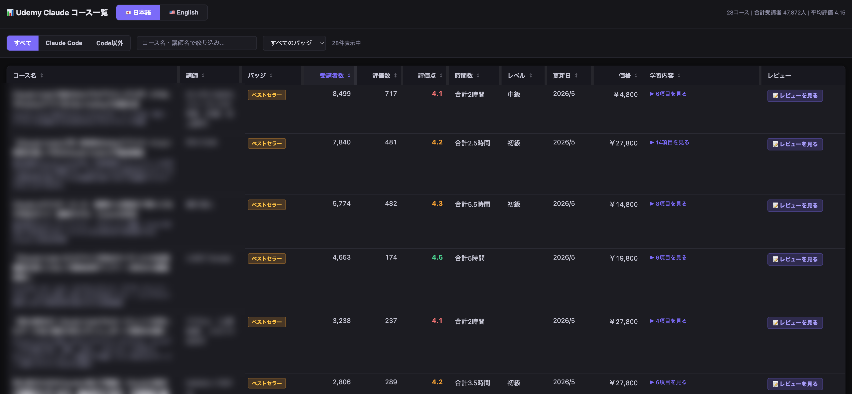This screenshot has height=394, width=852.
Task: Switch language to English
Action: point(184,13)
